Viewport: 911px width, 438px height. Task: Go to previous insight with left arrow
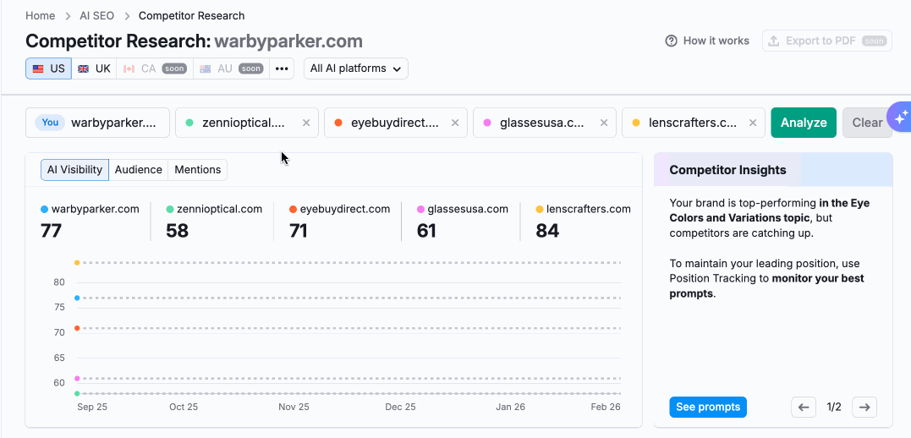point(804,407)
